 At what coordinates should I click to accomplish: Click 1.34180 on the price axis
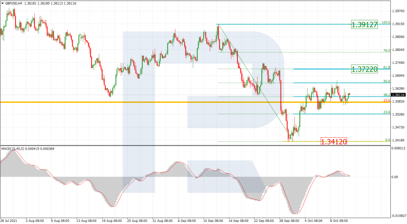coord(399,140)
